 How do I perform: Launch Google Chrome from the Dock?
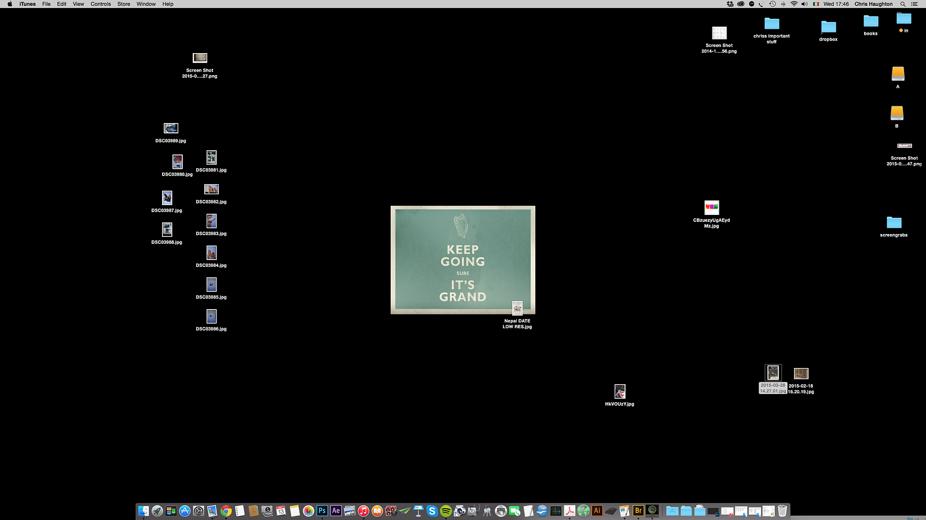pyautogui.click(x=226, y=511)
